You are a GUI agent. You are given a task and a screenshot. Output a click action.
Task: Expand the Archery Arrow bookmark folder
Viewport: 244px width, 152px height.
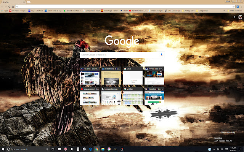click(188, 11)
